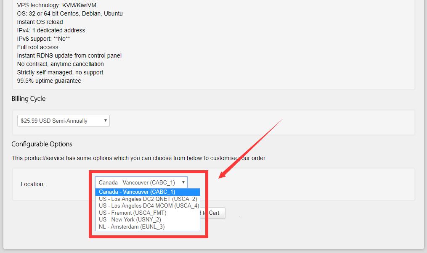Click the VPS technology KVM/KiwiVM line
427x253 pixels.
(x=57, y=5)
